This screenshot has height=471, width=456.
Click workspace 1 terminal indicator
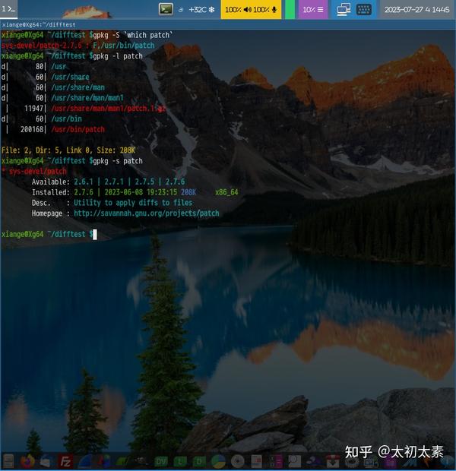[x=8, y=9]
